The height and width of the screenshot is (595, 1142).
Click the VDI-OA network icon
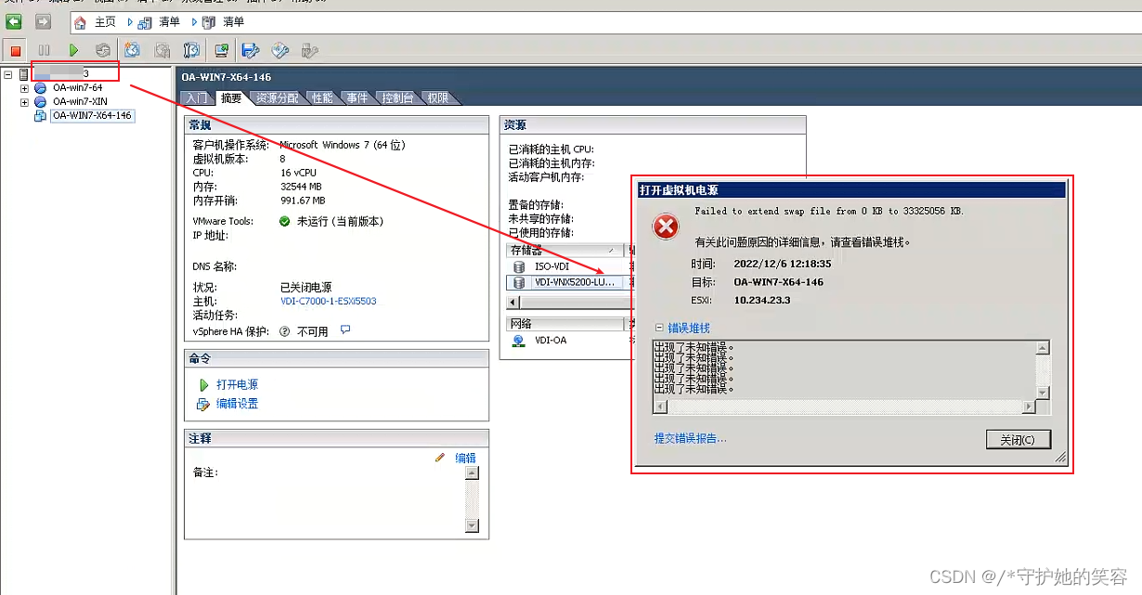click(x=519, y=341)
